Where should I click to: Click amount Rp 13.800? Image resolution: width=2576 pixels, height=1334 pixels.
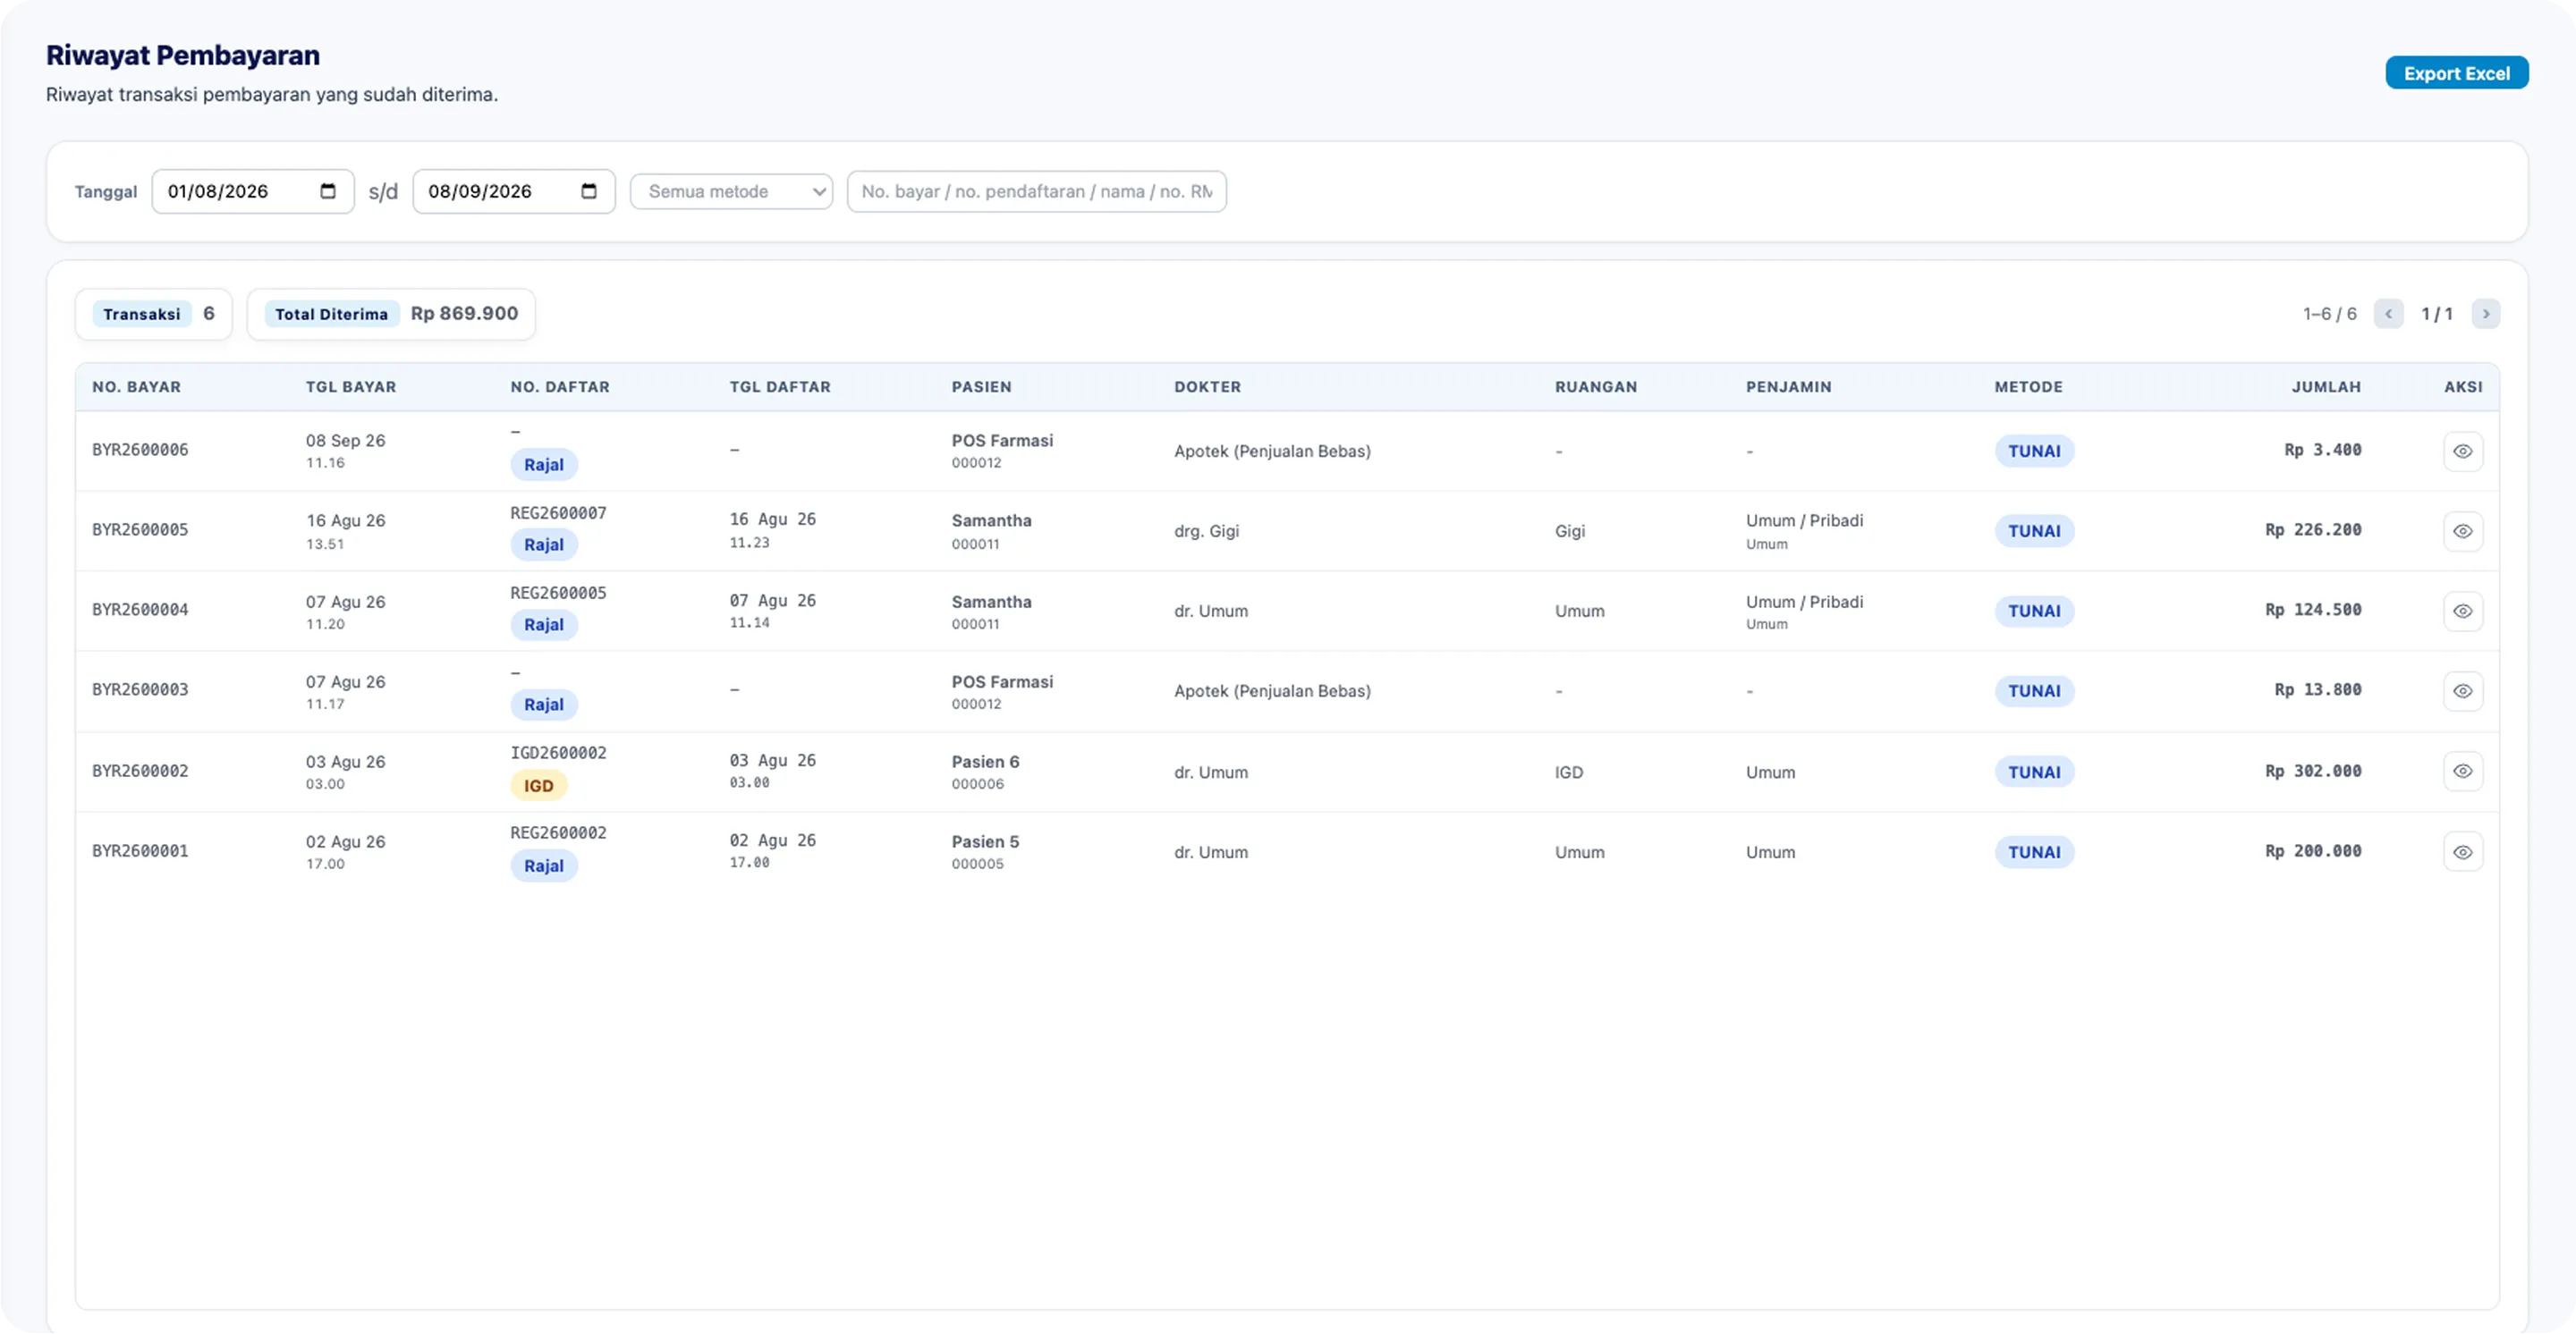pyautogui.click(x=2318, y=689)
